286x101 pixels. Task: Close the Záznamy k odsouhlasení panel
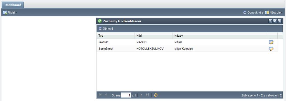280,21
